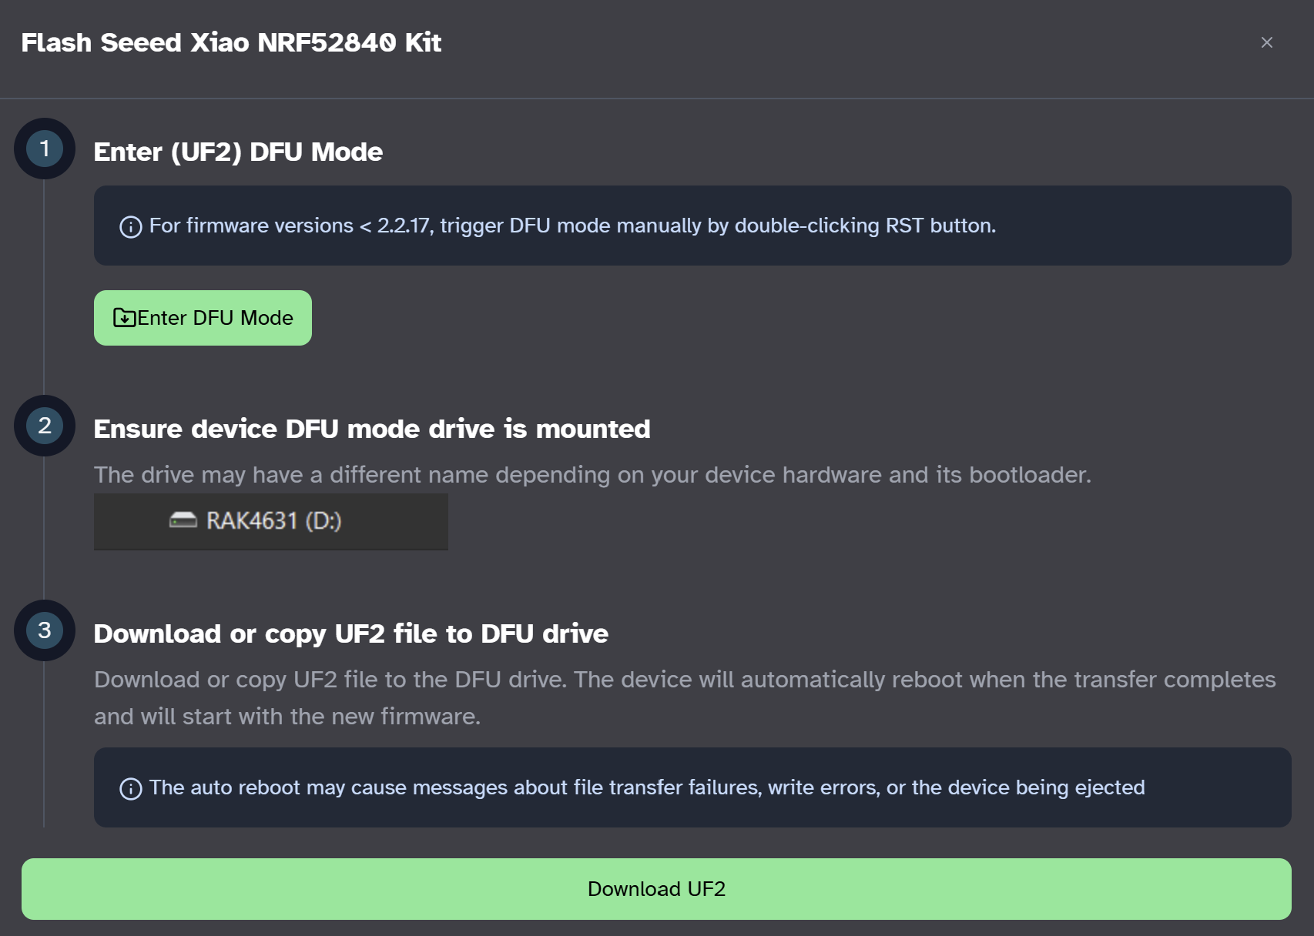Click the drive icon next to RAK4631
Screen dimensions: 1314x936
click(x=183, y=521)
